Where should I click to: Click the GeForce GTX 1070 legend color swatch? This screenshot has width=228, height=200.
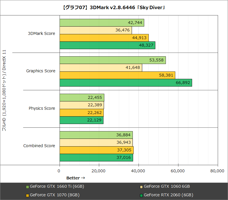point(27,195)
